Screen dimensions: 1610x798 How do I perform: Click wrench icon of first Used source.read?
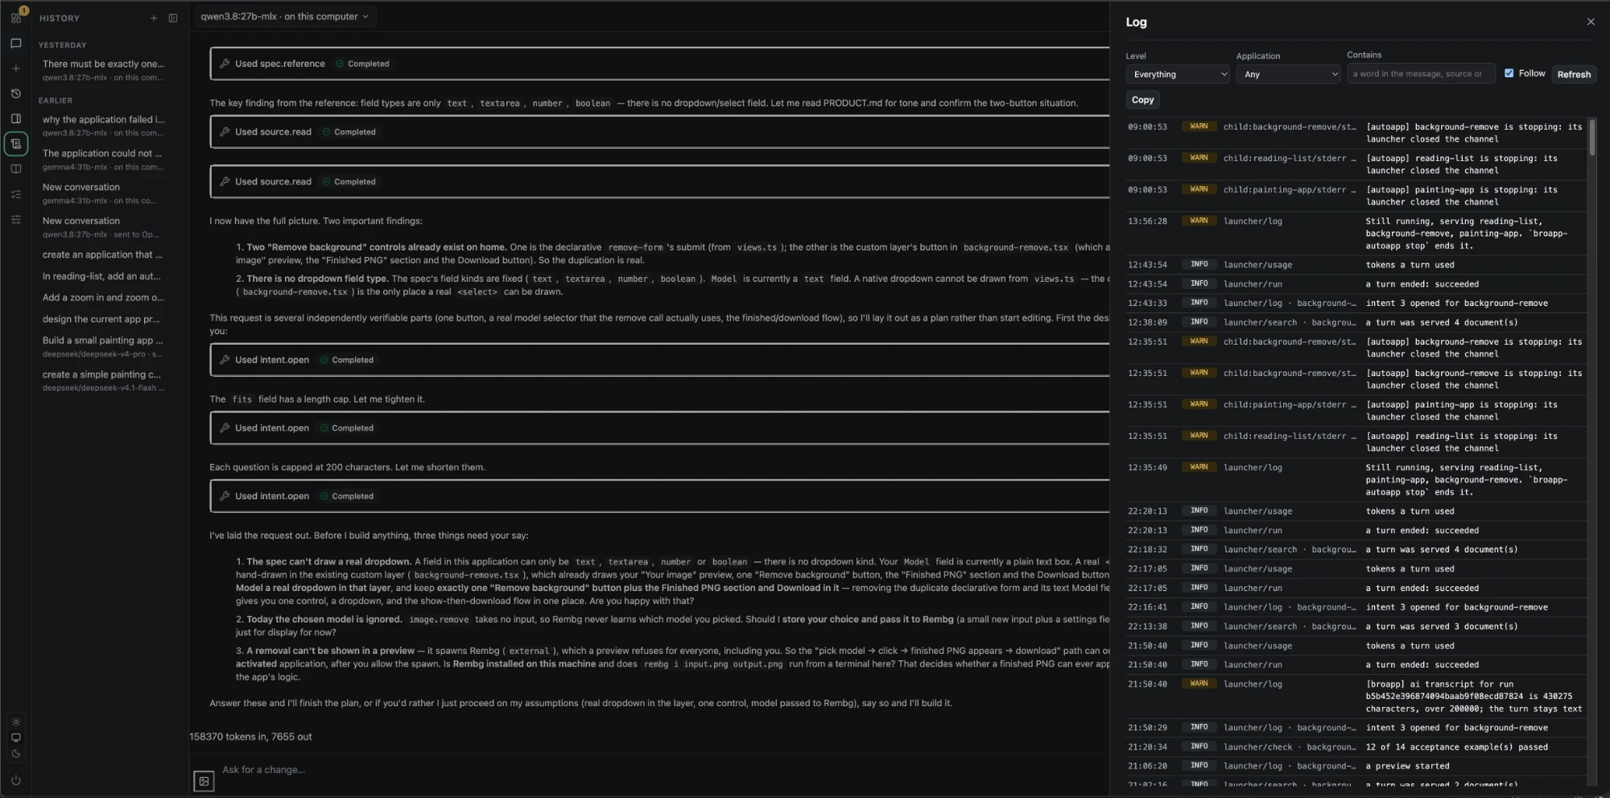click(225, 132)
